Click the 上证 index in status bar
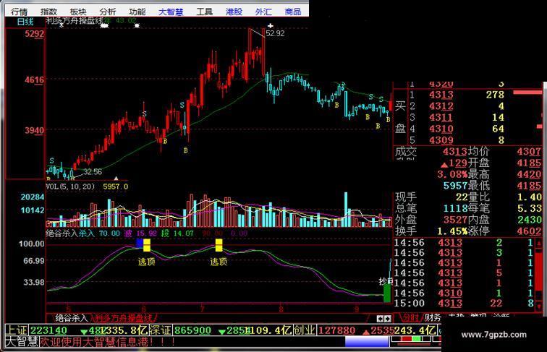 click(x=17, y=330)
